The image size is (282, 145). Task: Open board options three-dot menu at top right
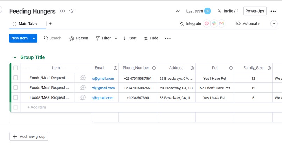point(273,11)
